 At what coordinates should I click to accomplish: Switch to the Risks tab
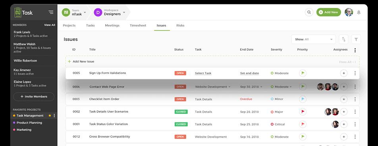click(x=180, y=25)
